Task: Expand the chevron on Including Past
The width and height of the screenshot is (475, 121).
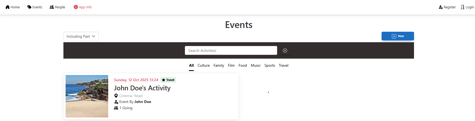Action: click(94, 36)
